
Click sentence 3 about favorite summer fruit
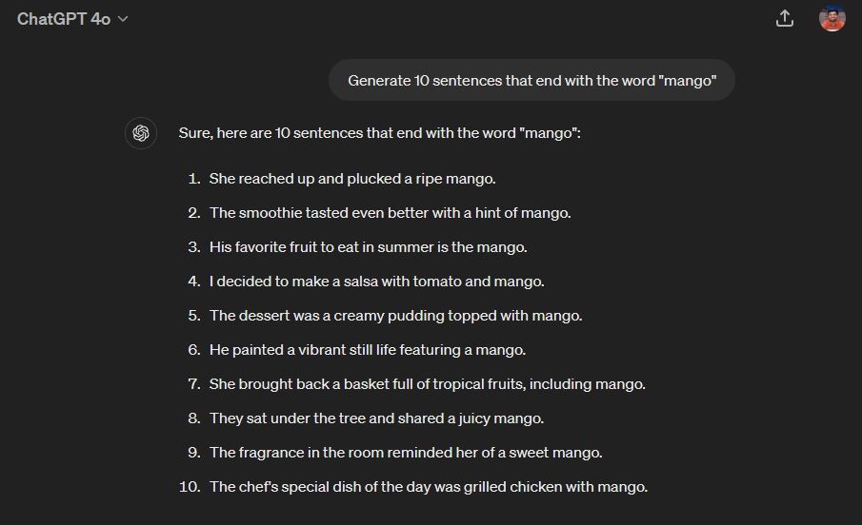tap(369, 247)
